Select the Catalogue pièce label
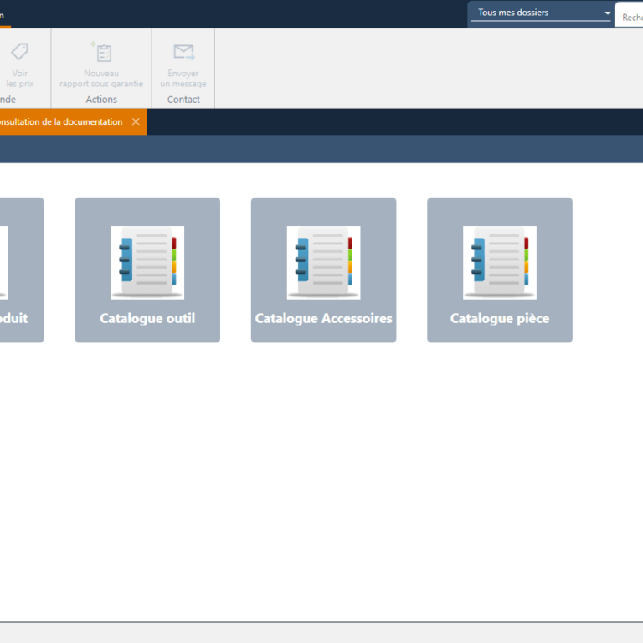 500,318
